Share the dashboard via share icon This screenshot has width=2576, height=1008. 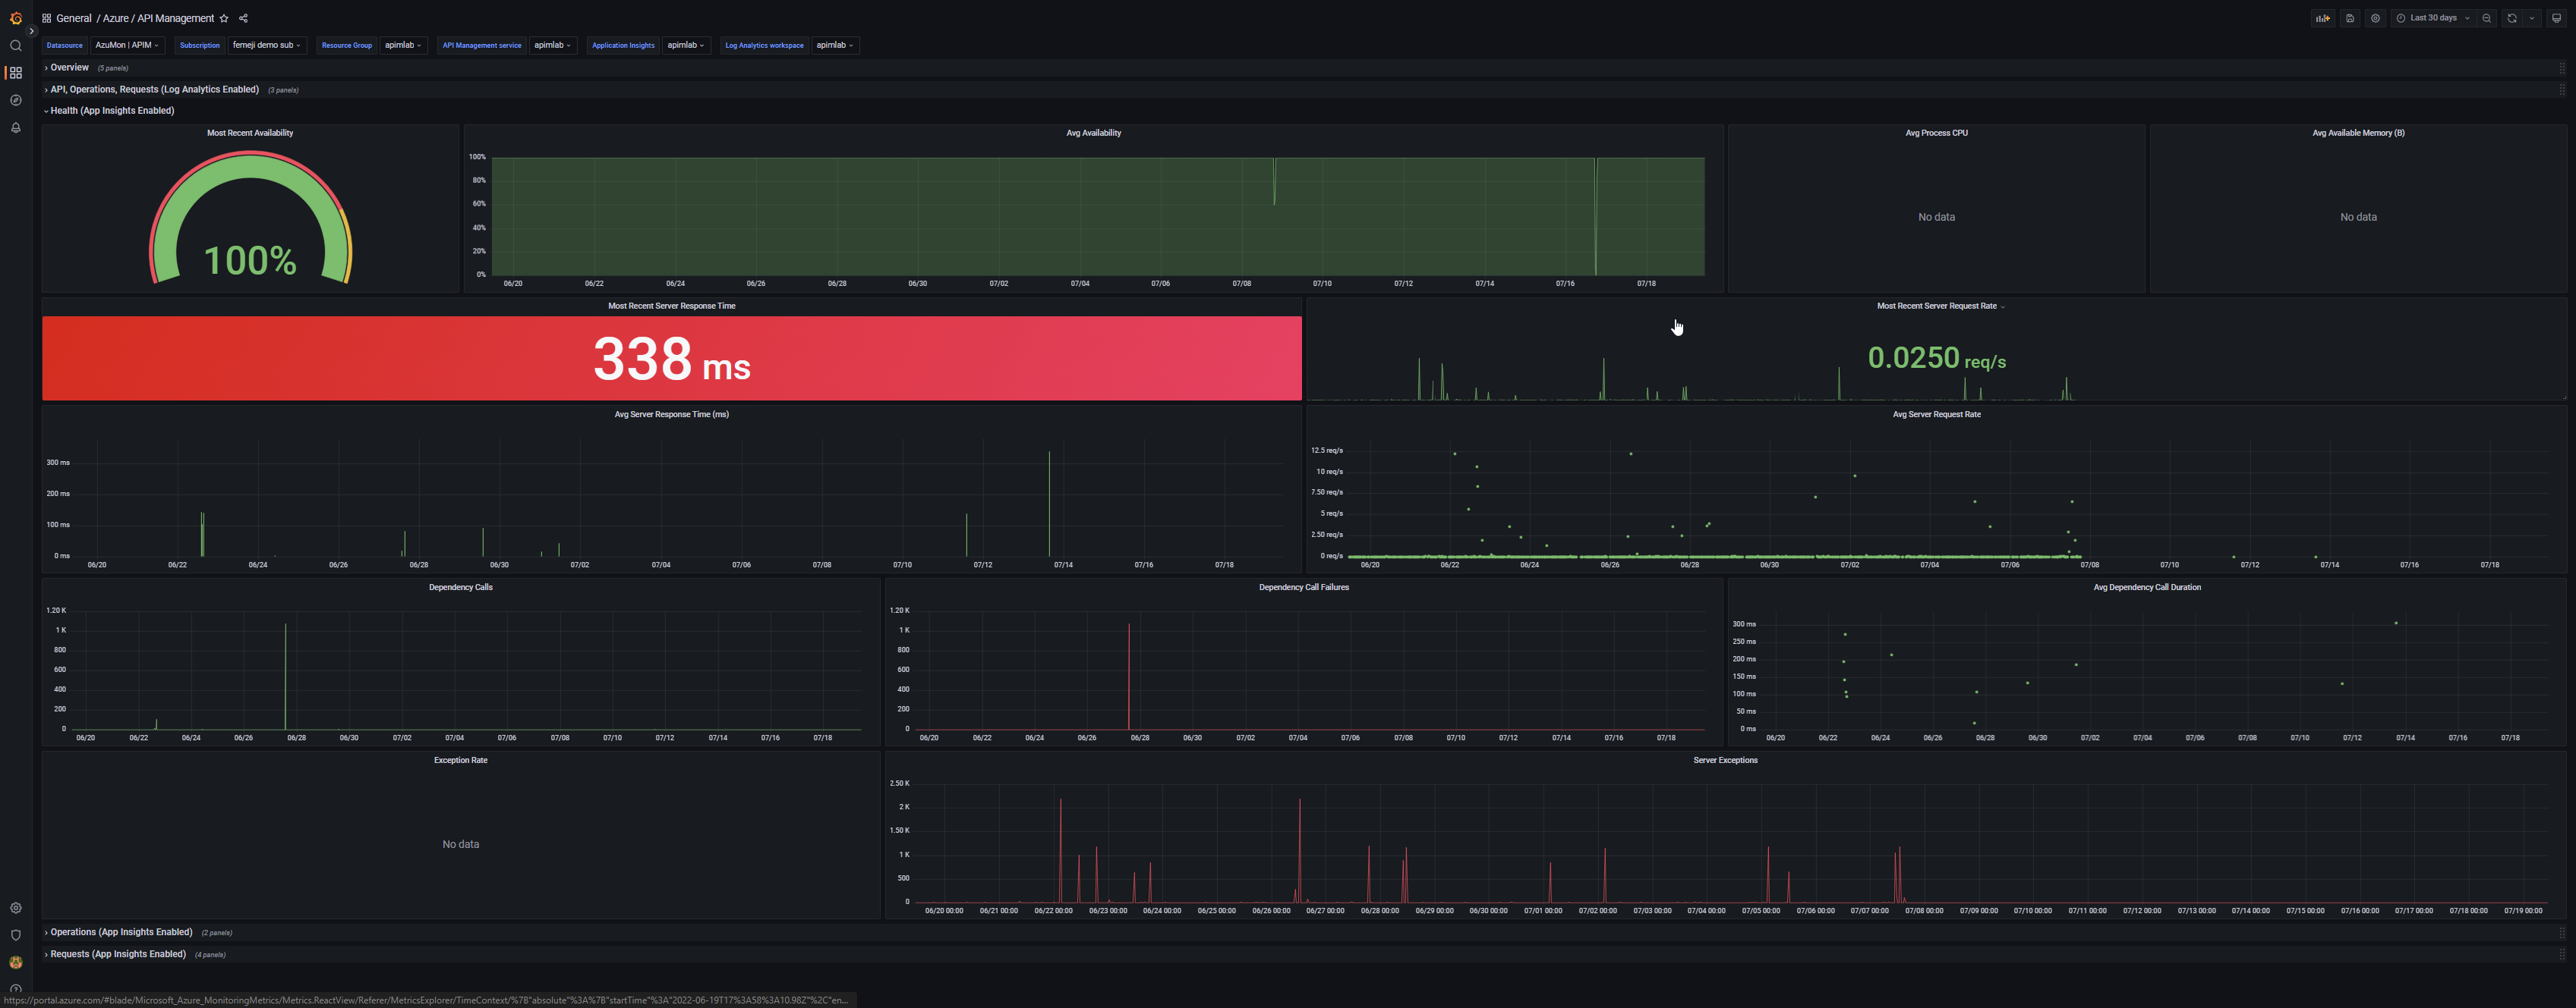(243, 18)
